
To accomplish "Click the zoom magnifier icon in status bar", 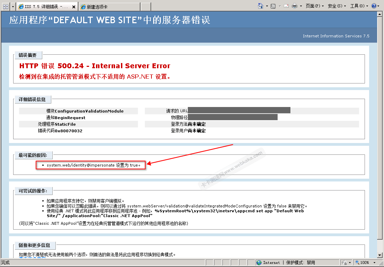I will [357, 262].
